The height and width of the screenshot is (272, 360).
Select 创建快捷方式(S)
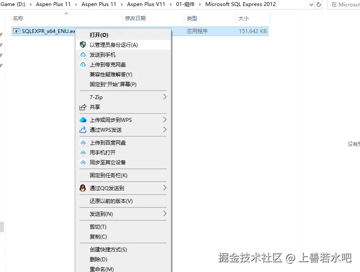[x=123, y=249]
